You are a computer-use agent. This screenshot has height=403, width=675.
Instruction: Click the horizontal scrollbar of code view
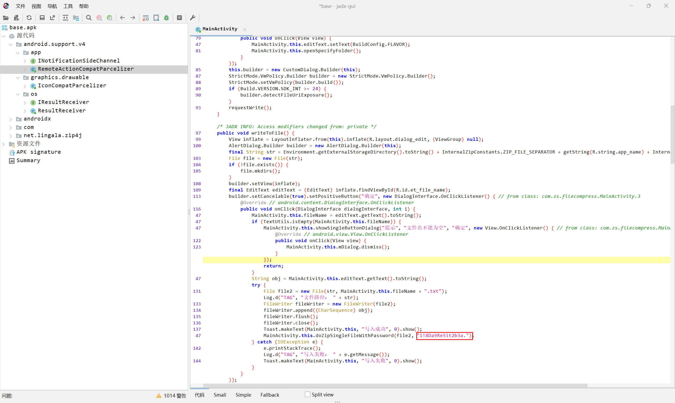395,386
